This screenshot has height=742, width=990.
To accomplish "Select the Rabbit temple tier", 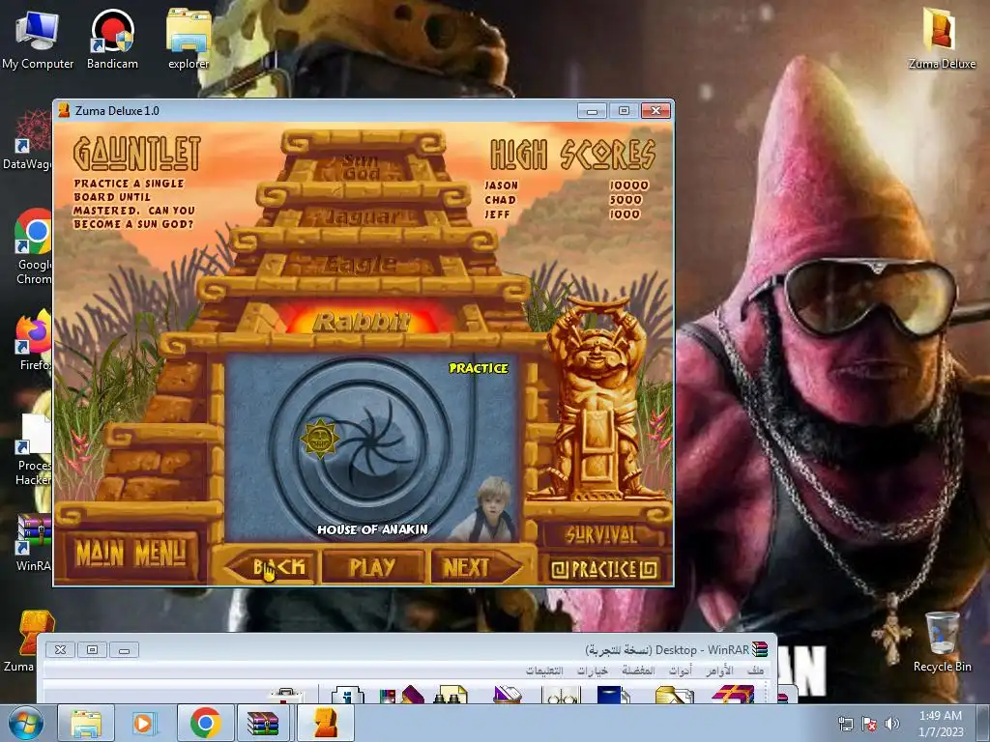I will coord(363,321).
